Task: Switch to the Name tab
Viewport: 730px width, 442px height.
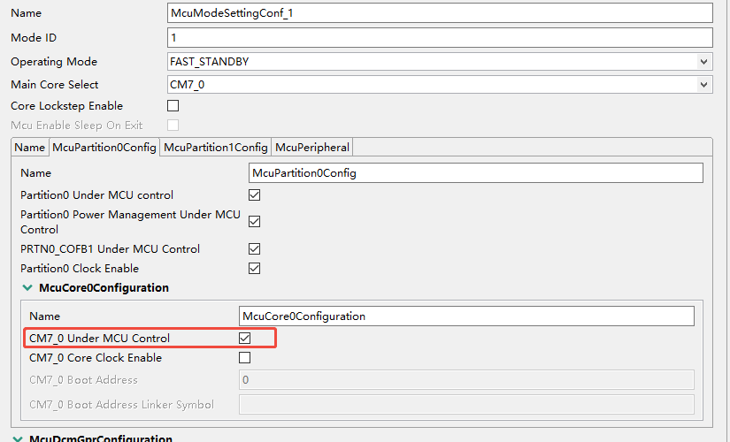Action: (30, 148)
